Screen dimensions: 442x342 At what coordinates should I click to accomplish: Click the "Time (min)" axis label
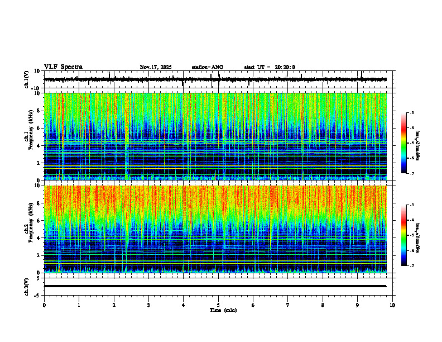(223, 310)
